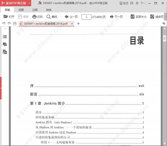Screen dimensions: 167x146
Task: Switch to the 注释 tab
Action: click(35, 10)
